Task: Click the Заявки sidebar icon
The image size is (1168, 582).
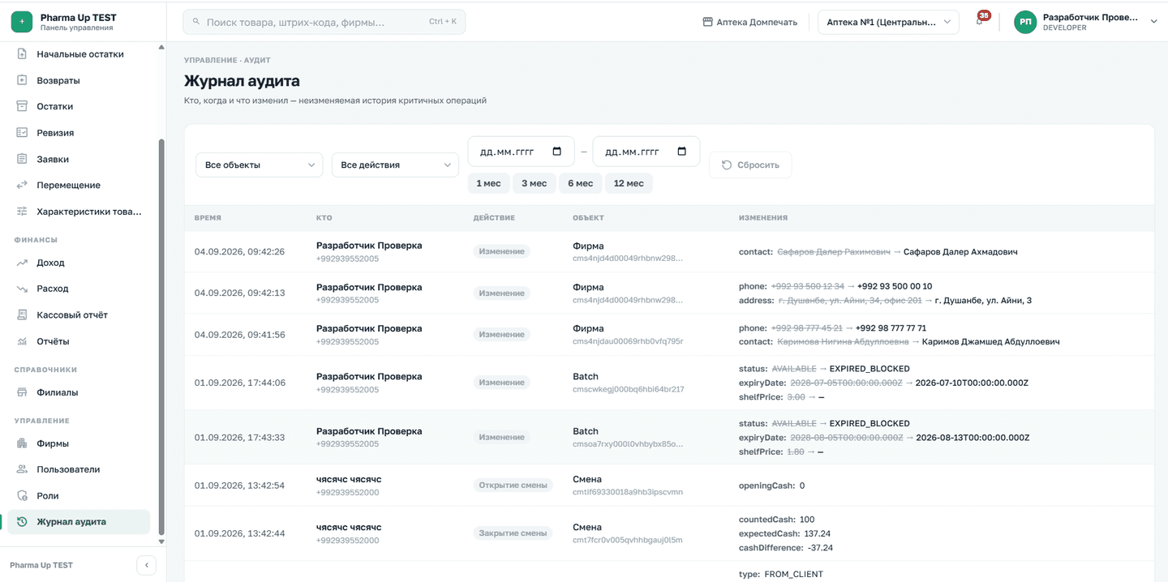Action: [22, 159]
